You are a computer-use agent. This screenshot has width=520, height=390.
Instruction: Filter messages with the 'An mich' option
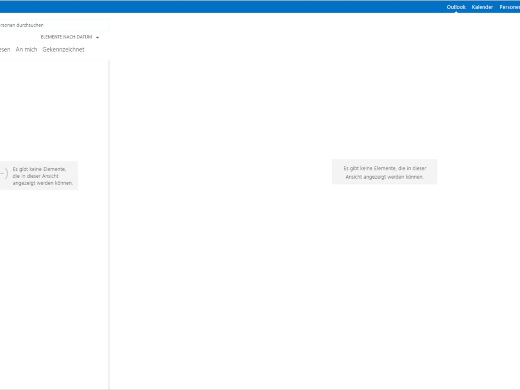point(26,49)
